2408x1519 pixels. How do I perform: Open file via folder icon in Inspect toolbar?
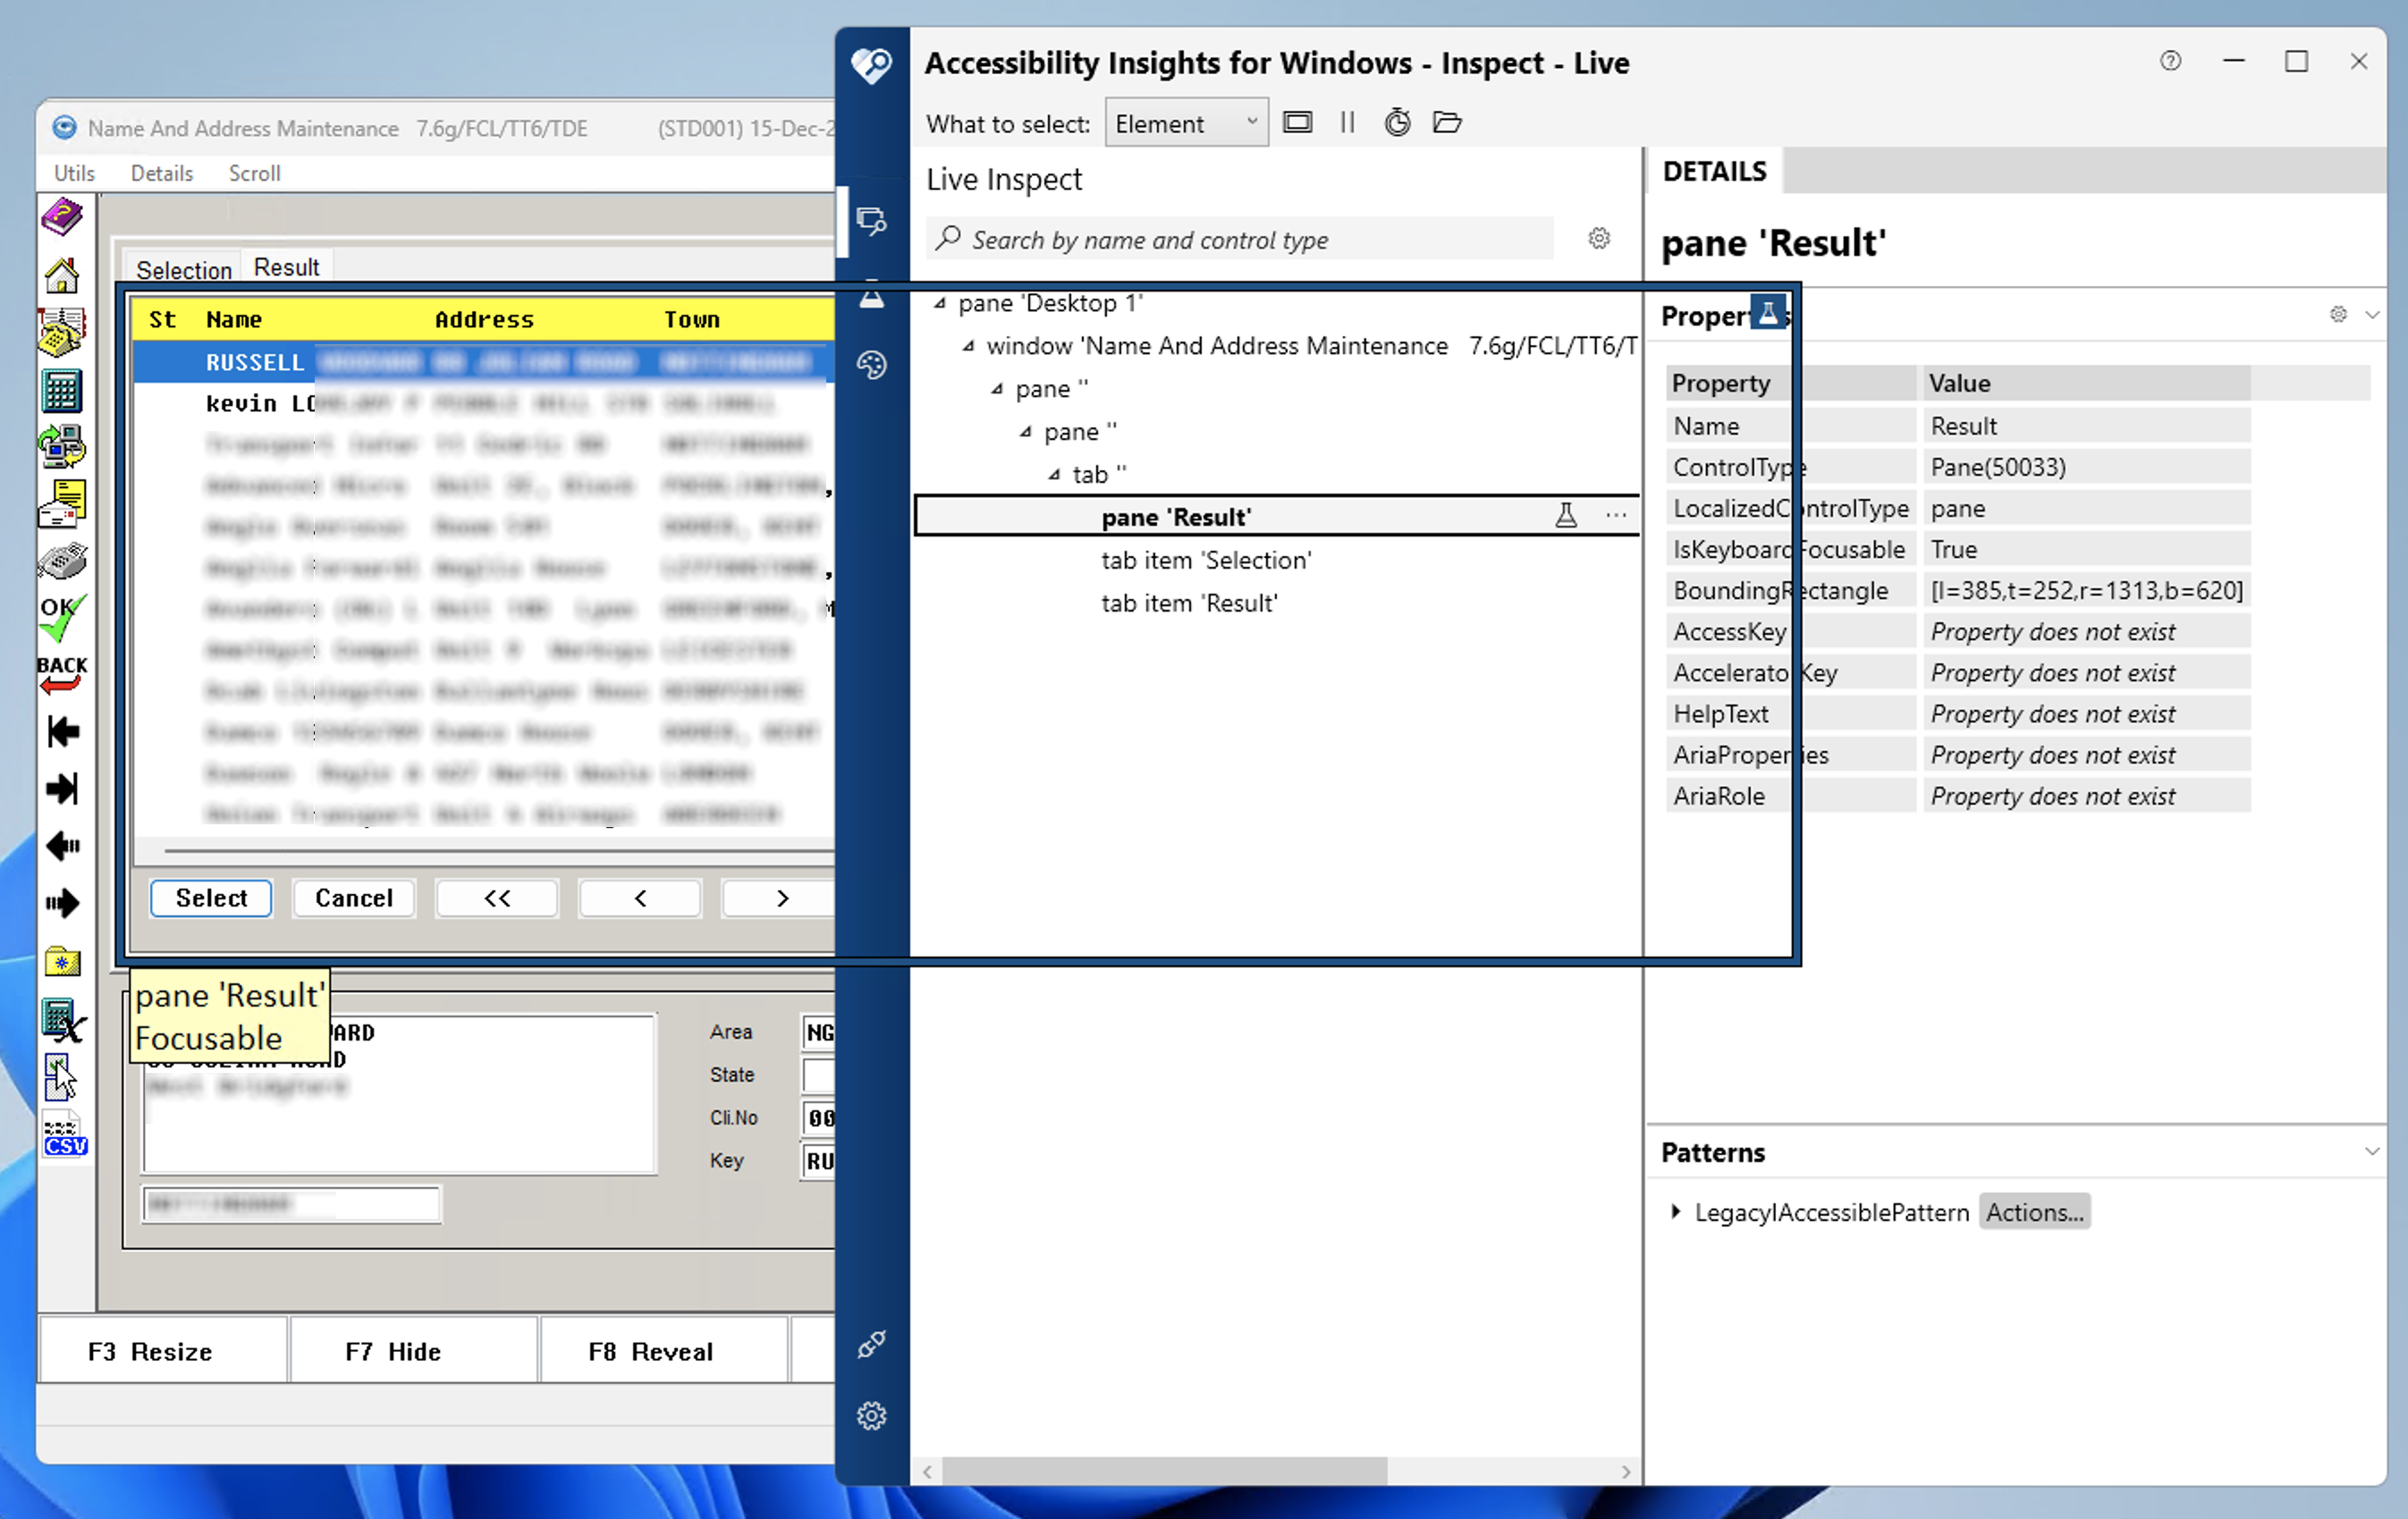[x=1447, y=122]
